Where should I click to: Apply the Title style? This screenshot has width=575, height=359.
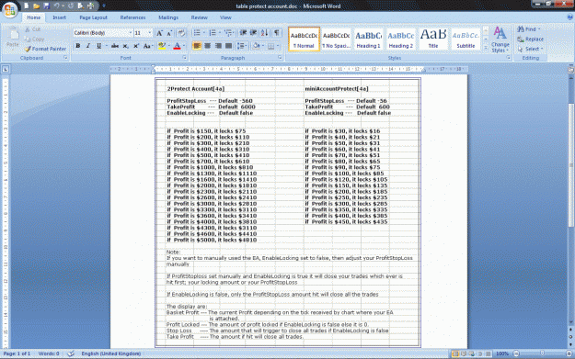tap(433, 39)
